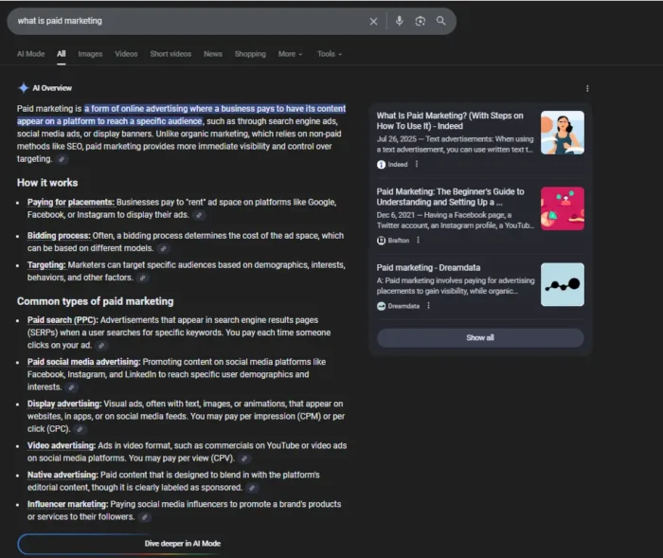The height and width of the screenshot is (558, 663).
Task: Click the Bidding process term
Action: [59, 236]
